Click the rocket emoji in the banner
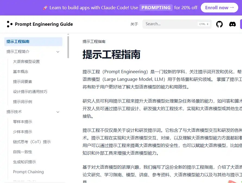This screenshot has height=183, width=242. tap(45, 8)
